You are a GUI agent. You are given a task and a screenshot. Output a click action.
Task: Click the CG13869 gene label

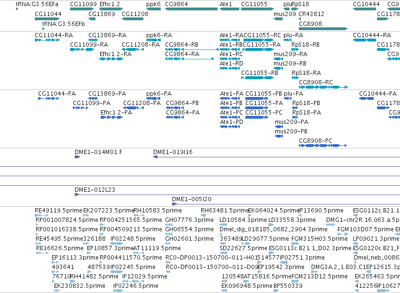click(x=102, y=14)
